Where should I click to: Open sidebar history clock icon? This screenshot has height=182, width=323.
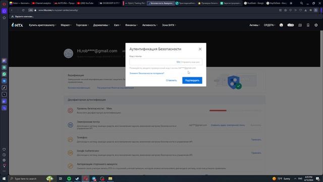(4, 155)
